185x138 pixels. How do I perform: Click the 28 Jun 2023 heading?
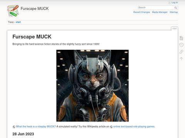(23, 134)
